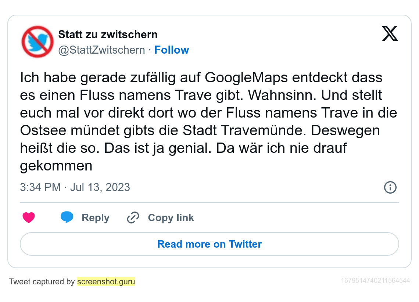
Task: Like the tweet with the heart icon
Action: (29, 218)
